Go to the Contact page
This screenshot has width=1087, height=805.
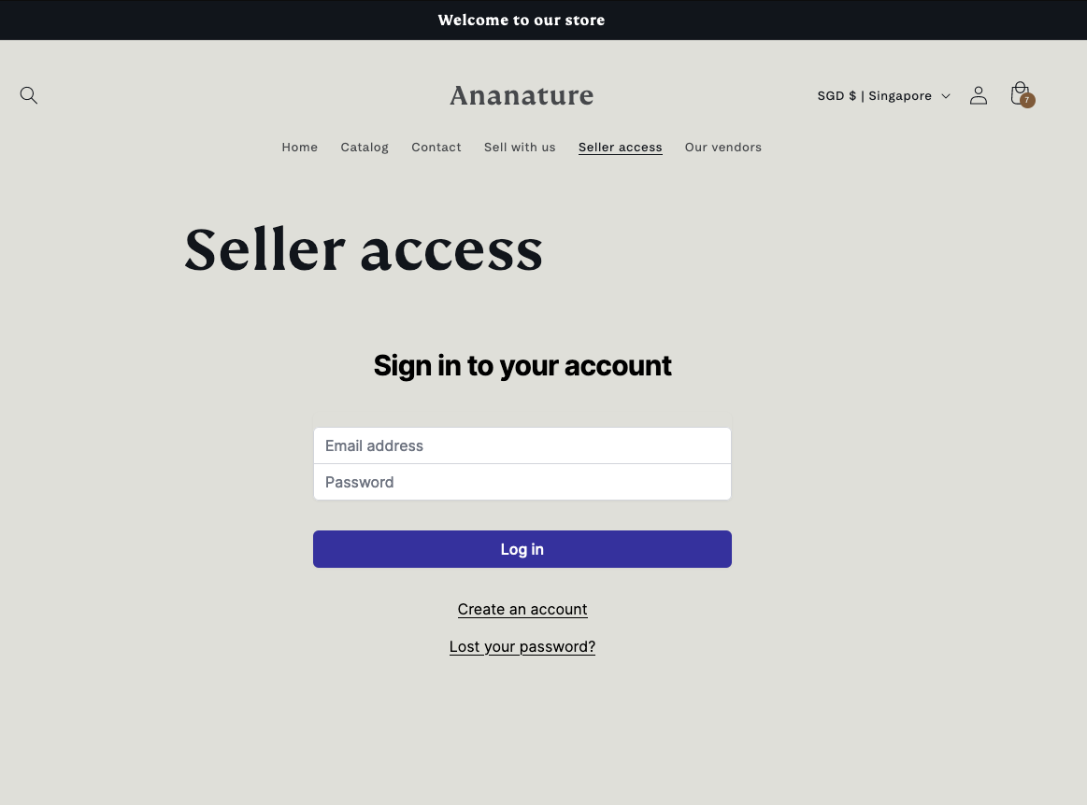(x=436, y=147)
